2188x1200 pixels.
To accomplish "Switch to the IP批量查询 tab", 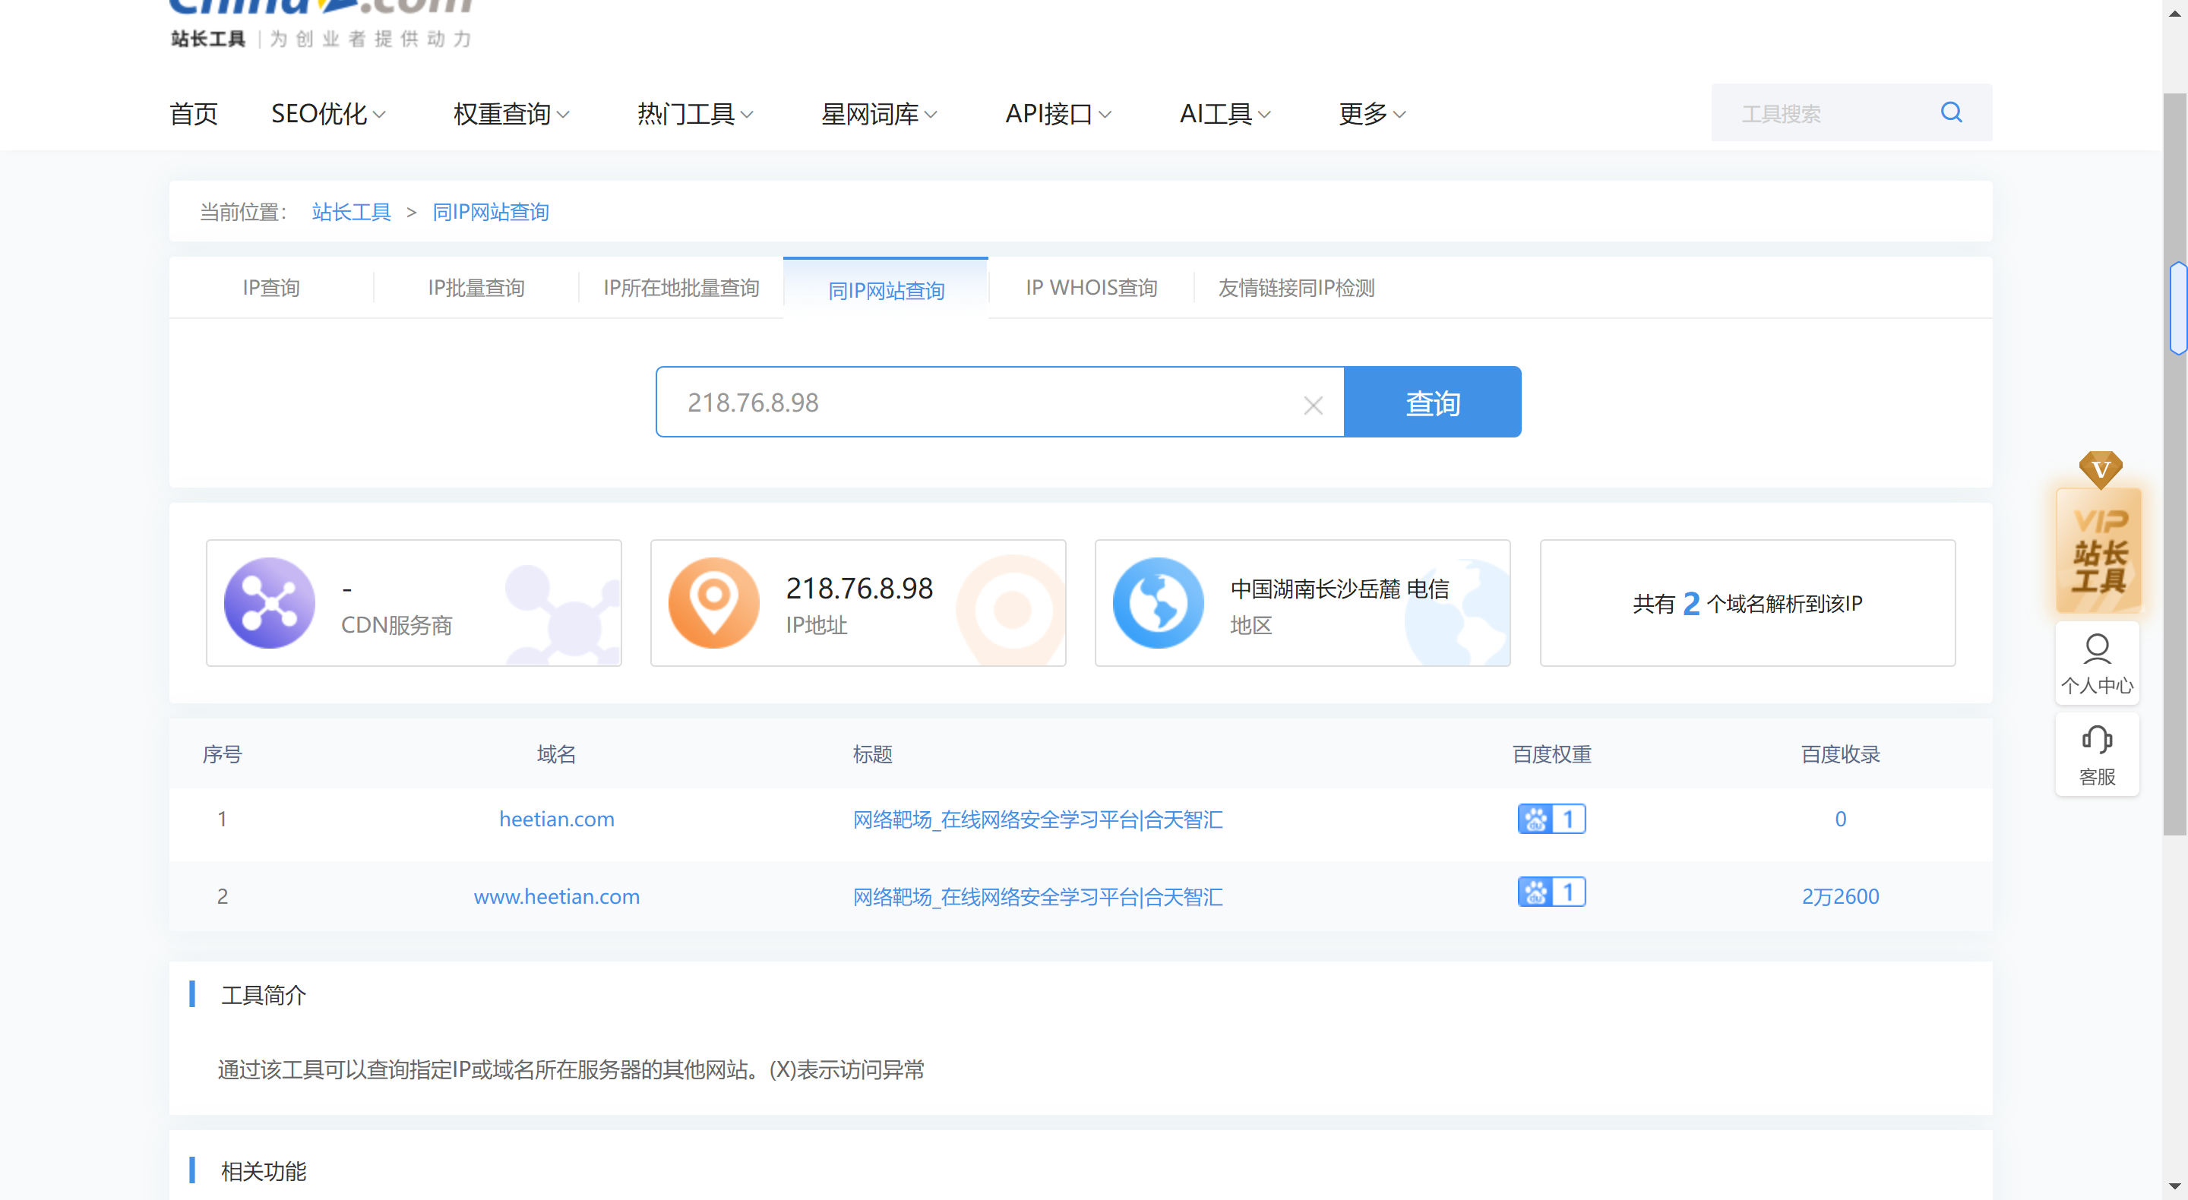I will (476, 288).
